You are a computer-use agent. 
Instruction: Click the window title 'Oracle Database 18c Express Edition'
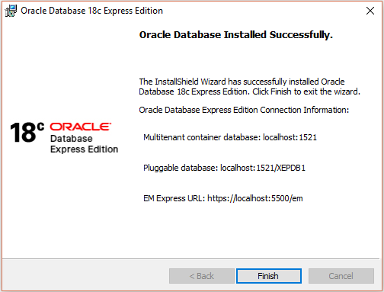pyautogui.click(x=91, y=11)
